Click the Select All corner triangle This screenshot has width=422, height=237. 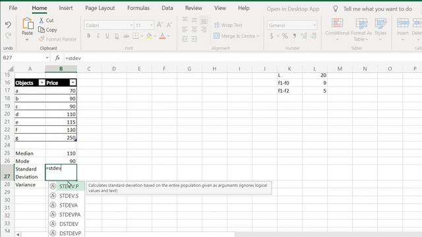pos(11,68)
